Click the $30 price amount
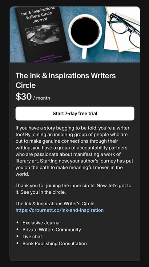The height and width of the screenshot is (267, 149). [x=24, y=97]
